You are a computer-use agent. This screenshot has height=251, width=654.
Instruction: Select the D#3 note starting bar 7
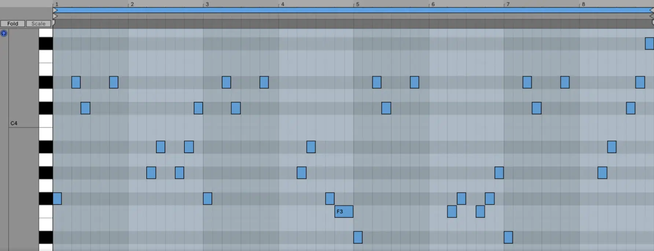[x=508, y=237]
